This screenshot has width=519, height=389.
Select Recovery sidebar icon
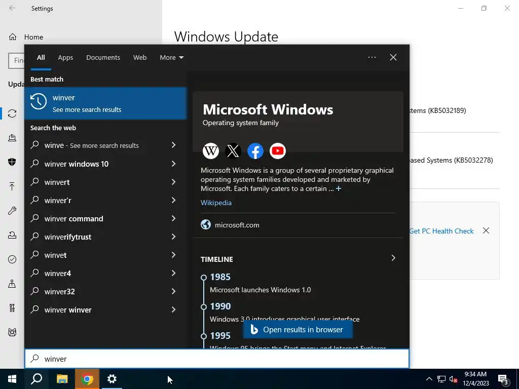point(12,235)
